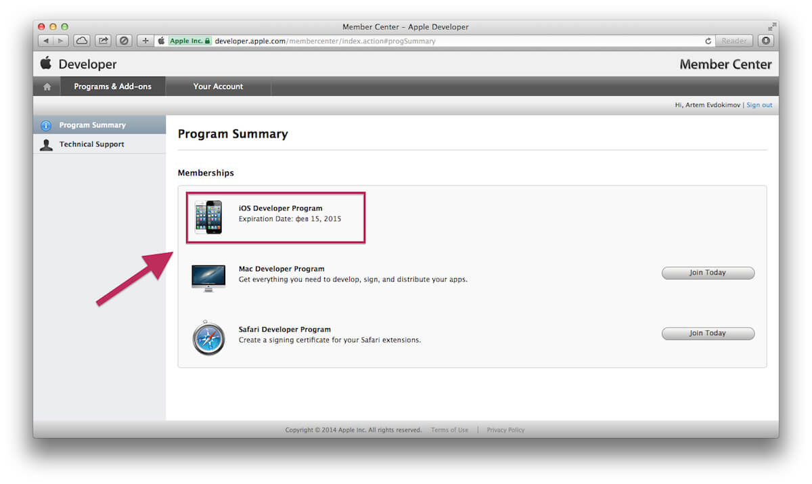
Task: Click the Safari extensions certificate description
Action: tap(330, 340)
